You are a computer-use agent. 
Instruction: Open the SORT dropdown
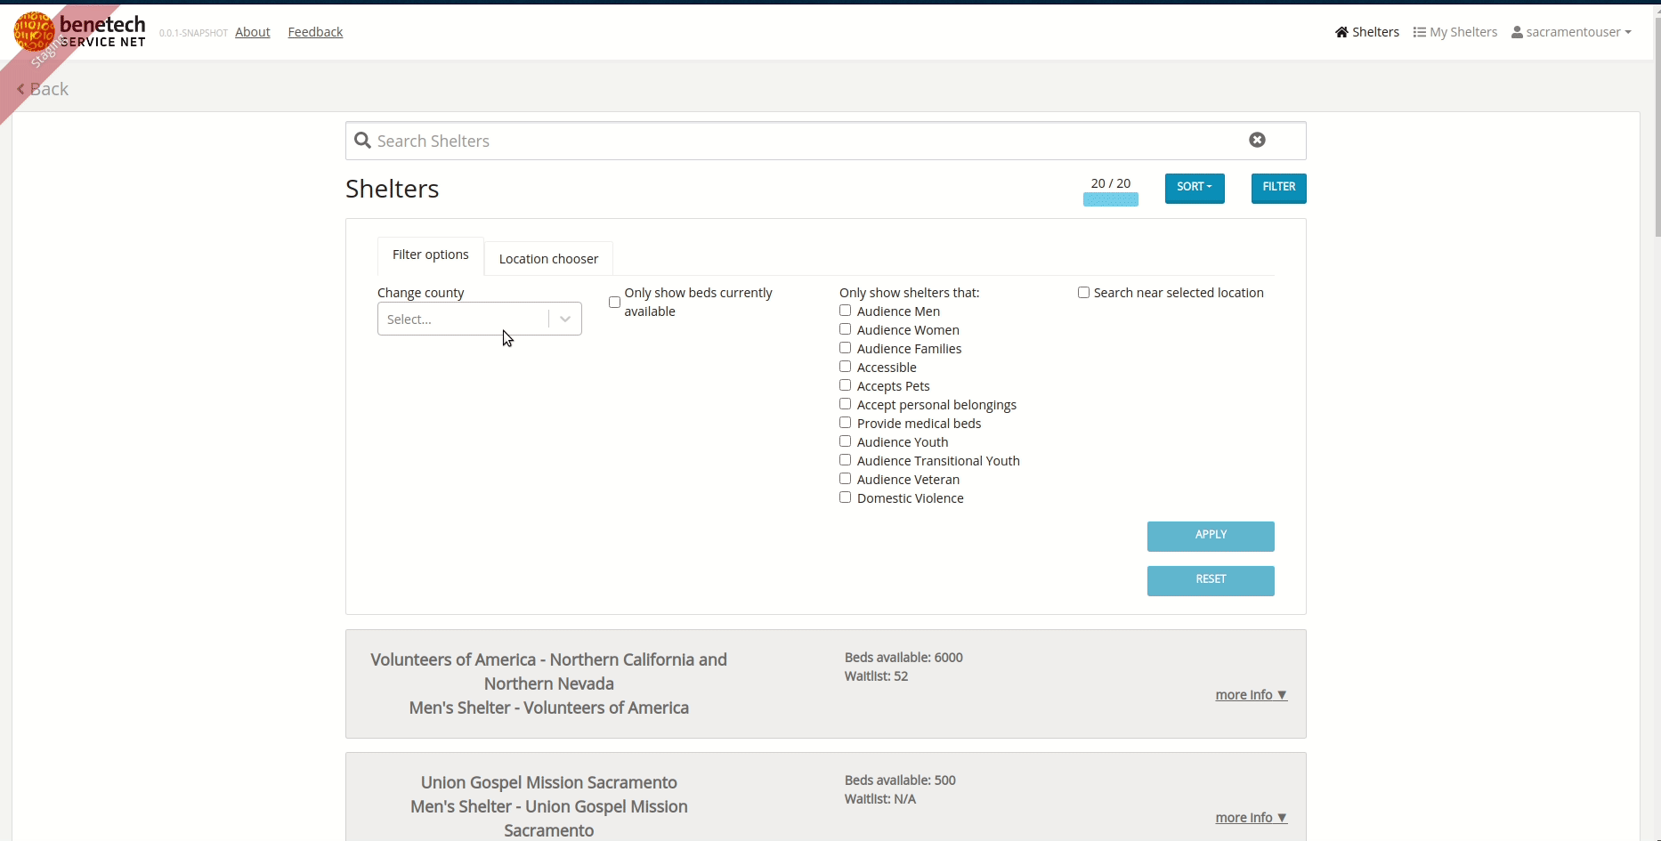tap(1194, 188)
